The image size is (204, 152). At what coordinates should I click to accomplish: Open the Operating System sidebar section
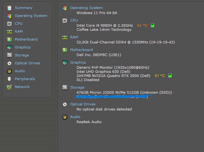(31, 16)
